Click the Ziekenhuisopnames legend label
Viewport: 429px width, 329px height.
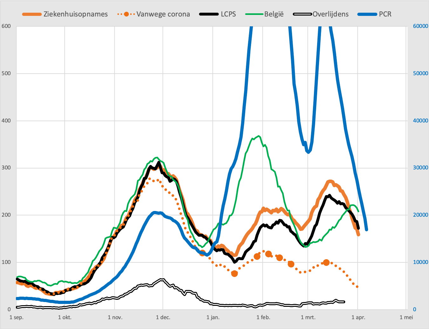(76, 14)
